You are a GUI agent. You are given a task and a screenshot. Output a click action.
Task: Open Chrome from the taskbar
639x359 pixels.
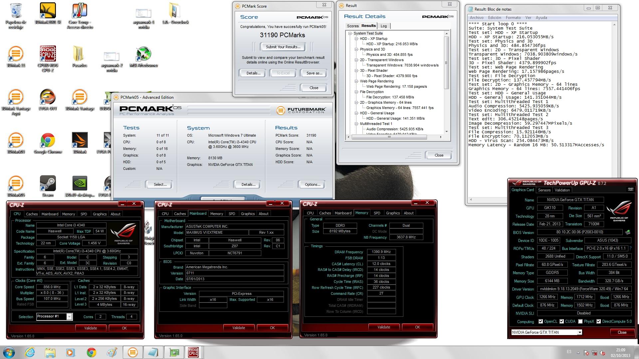pyautogui.click(x=91, y=352)
